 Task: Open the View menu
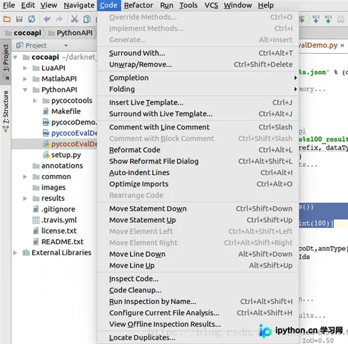pos(48,5)
